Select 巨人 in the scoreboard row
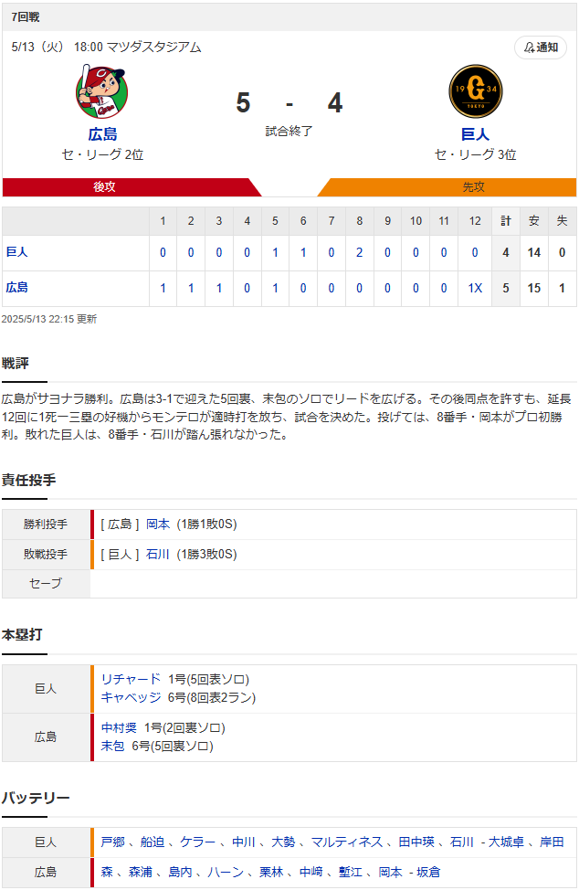579x890 pixels. (17, 252)
